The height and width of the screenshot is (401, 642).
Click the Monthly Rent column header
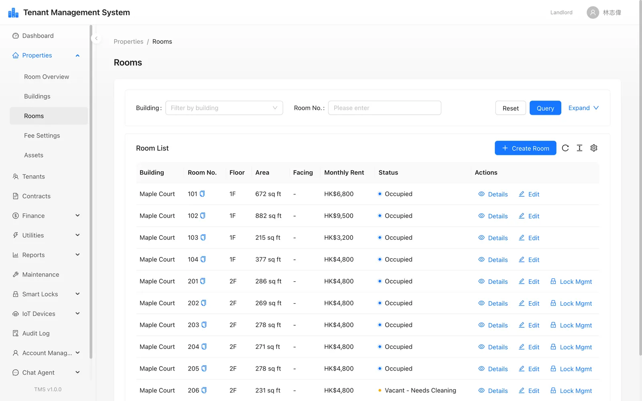[344, 172]
